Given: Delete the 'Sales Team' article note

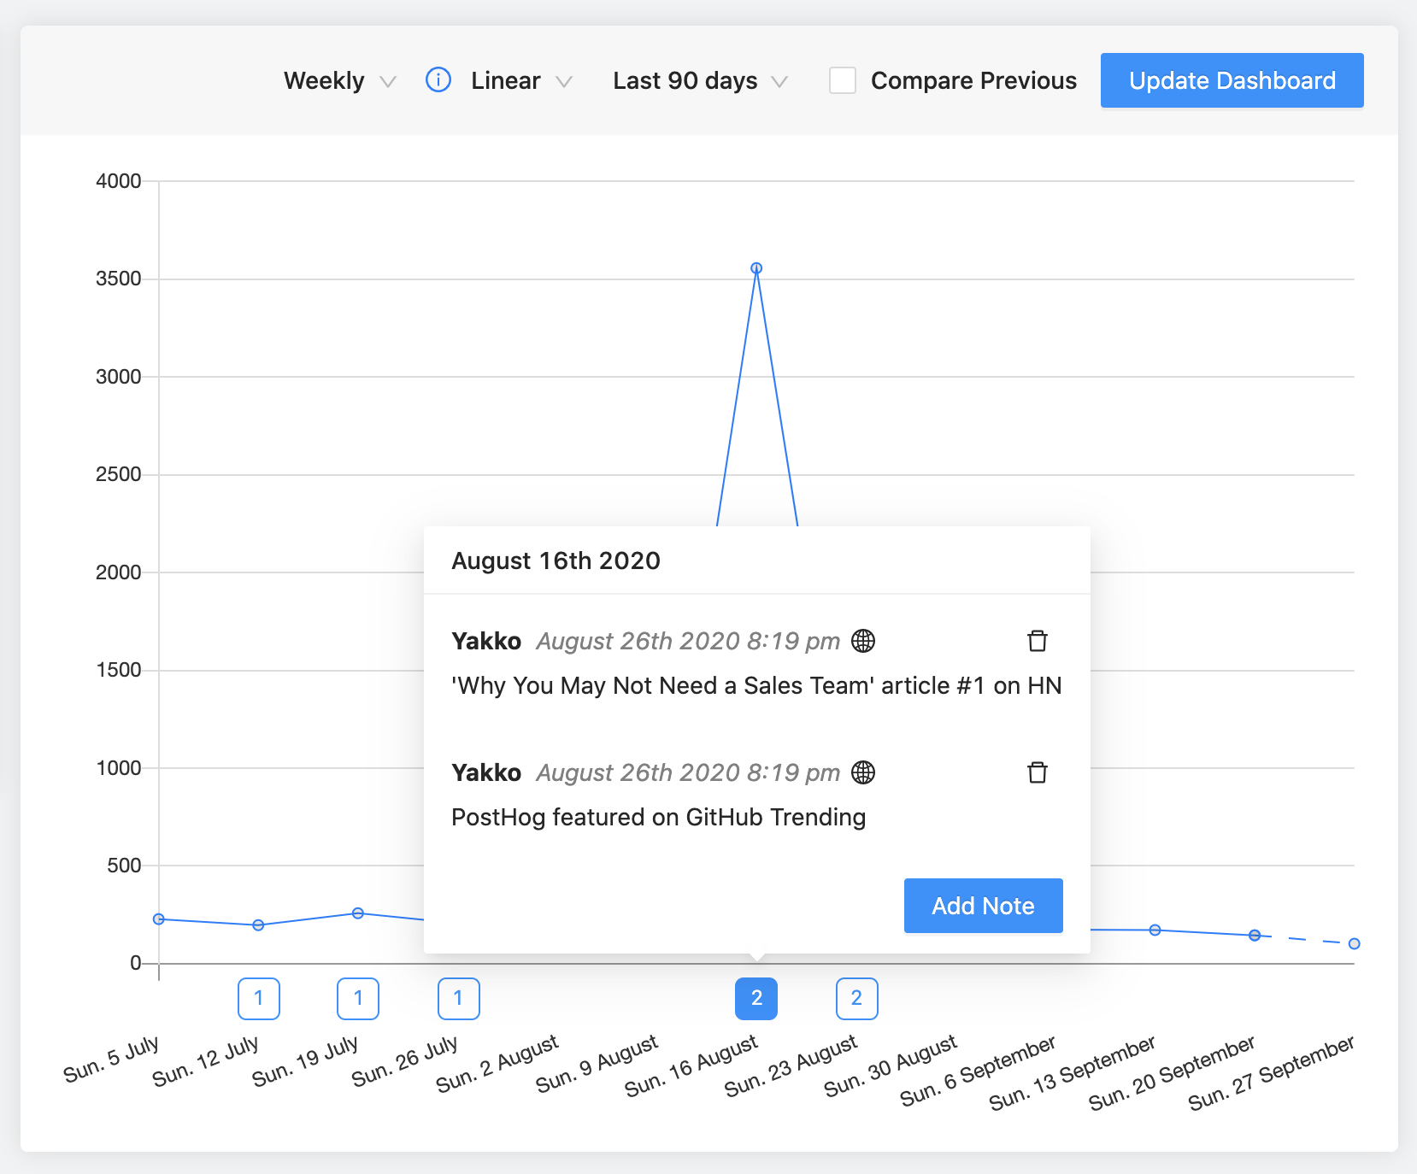Looking at the screenshot, I should (1038, 641).
